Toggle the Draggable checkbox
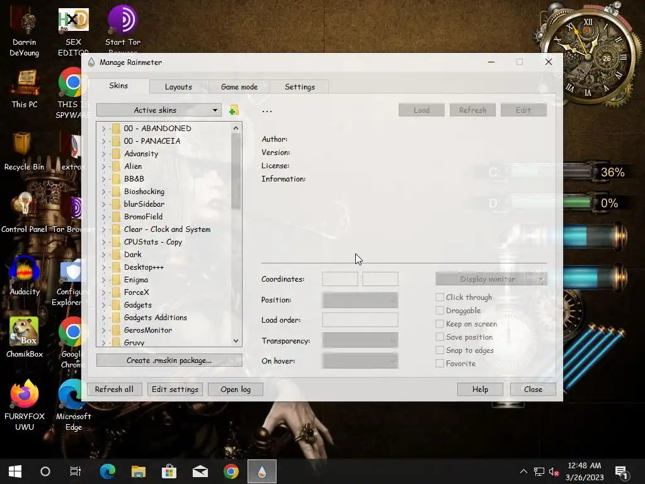The height and width of the screenshot is (484, 645). click(x=440, y=310)
